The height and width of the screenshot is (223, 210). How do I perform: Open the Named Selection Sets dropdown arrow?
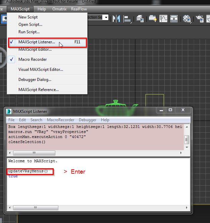(x=106, y=17)
